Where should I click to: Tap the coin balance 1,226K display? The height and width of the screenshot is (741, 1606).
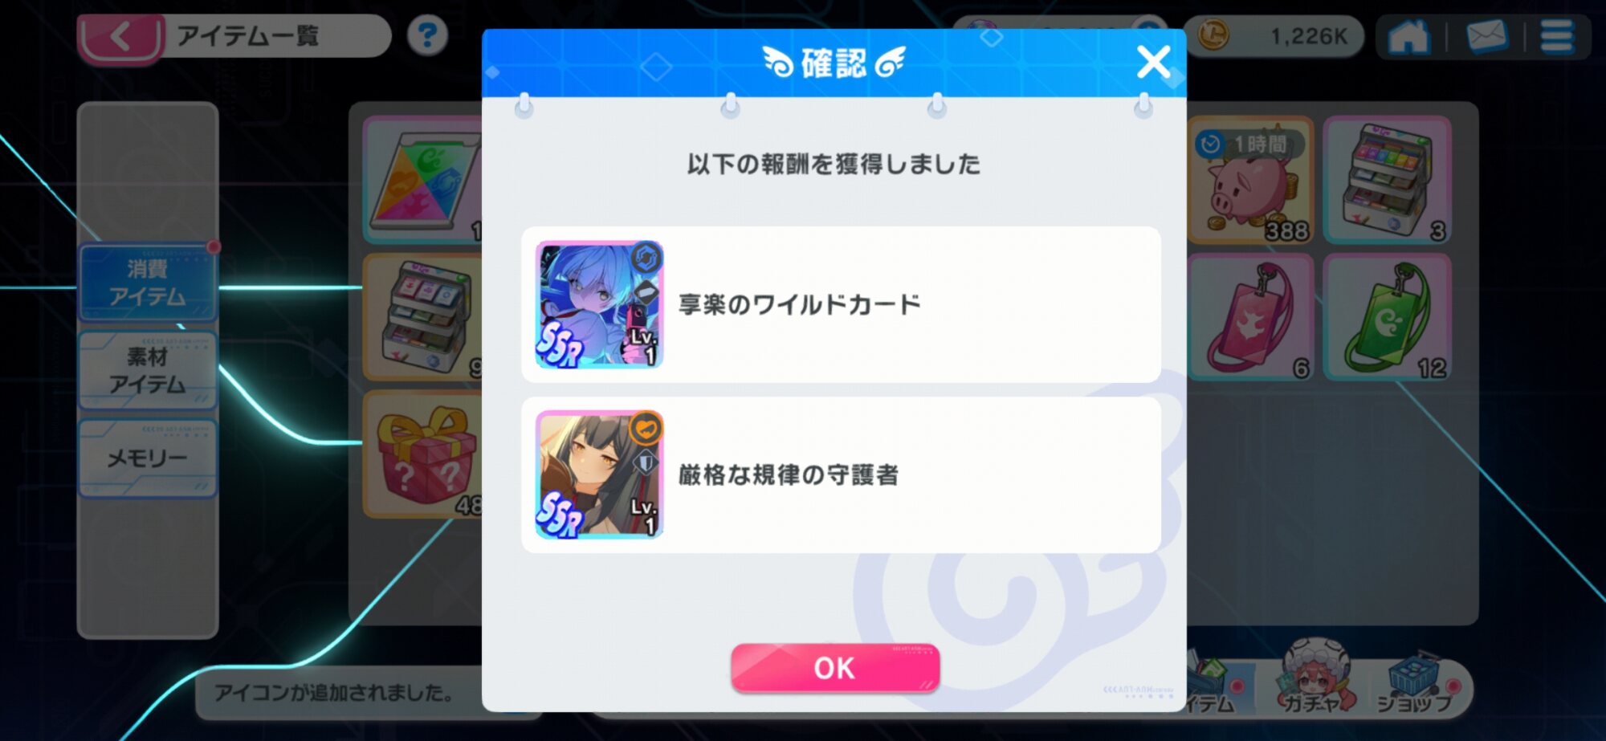tap(1274, 36)
